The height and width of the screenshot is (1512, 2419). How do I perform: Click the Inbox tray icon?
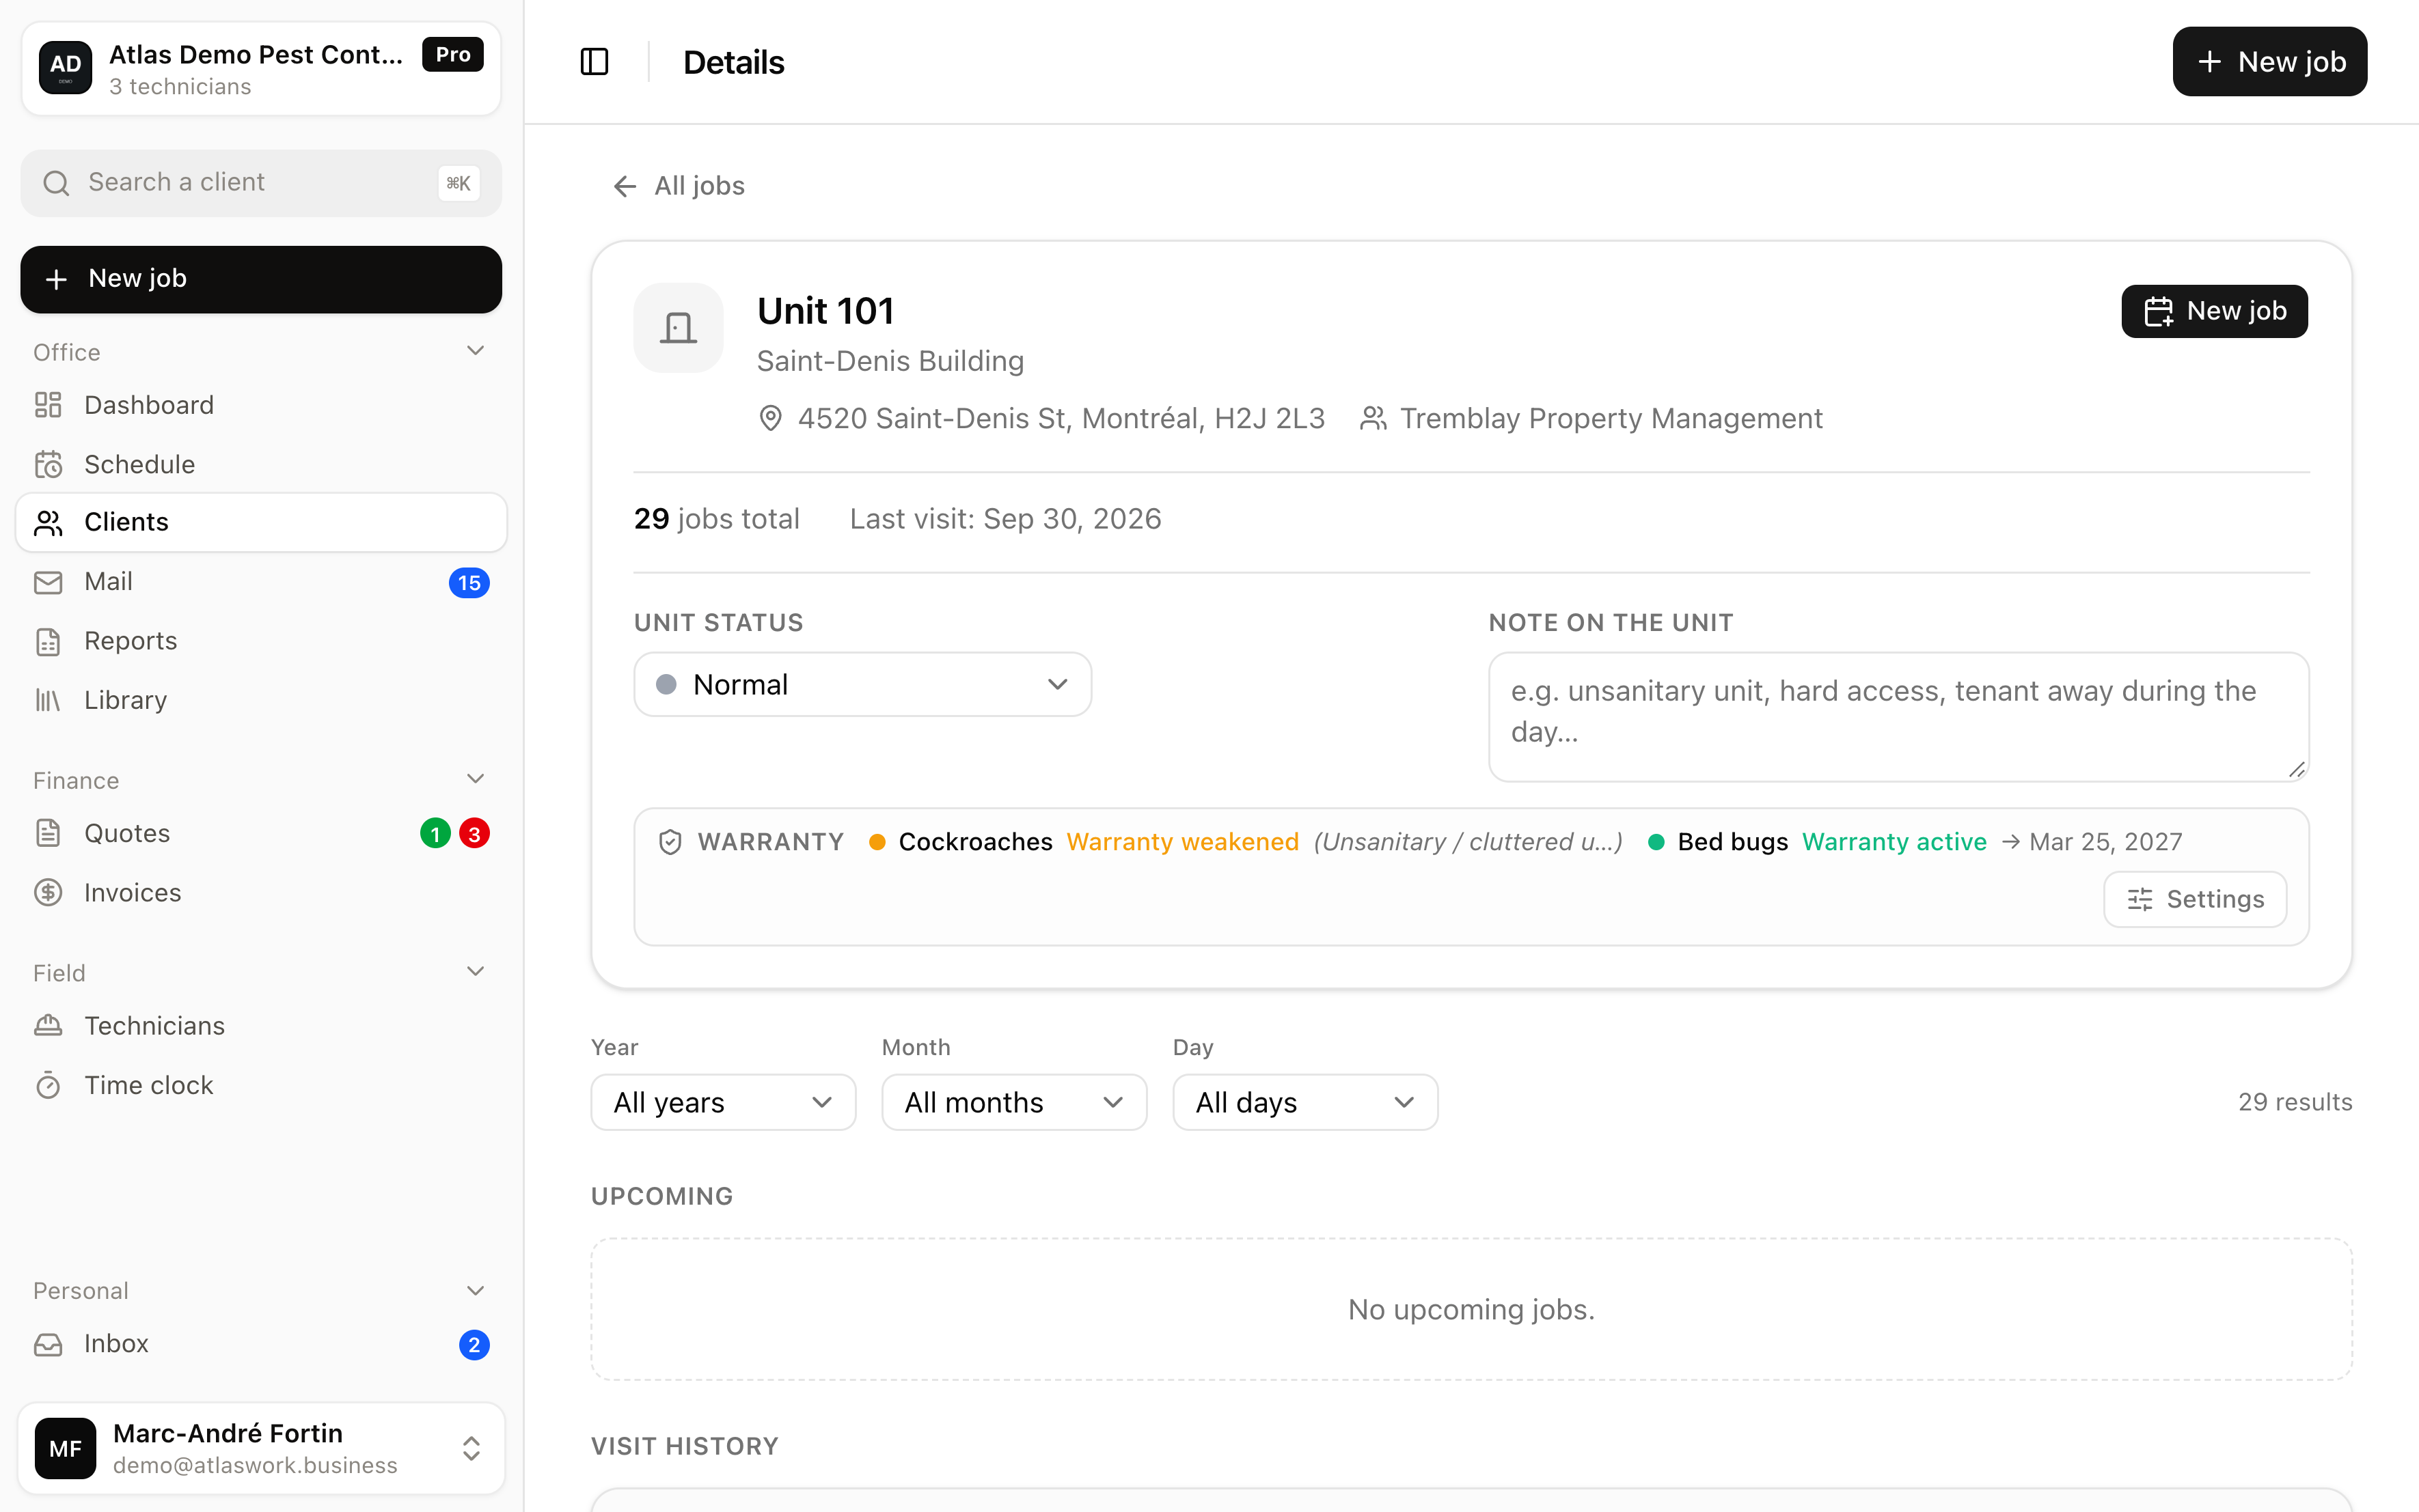pos(48,1344)
